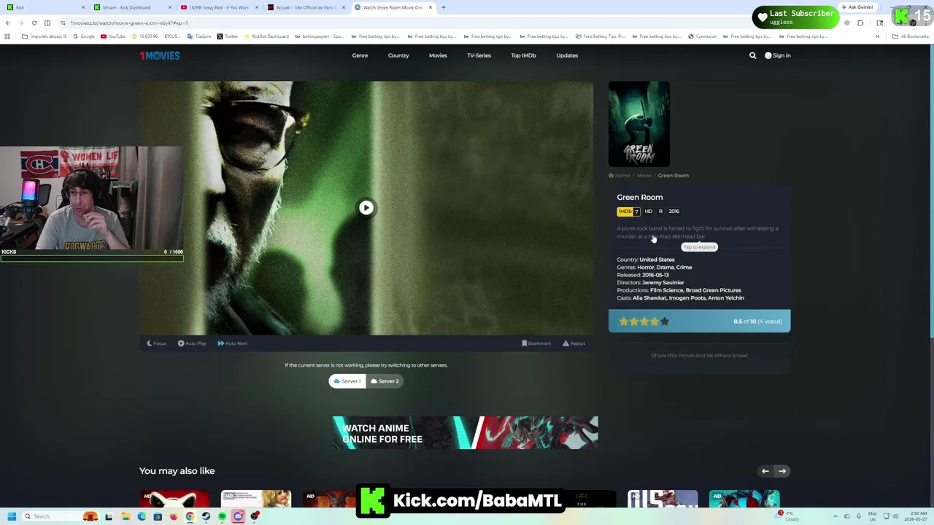The image size is (934, 525).
Task: Open the bookmarks apps grid icon
Action: click(x=8, y=36)
